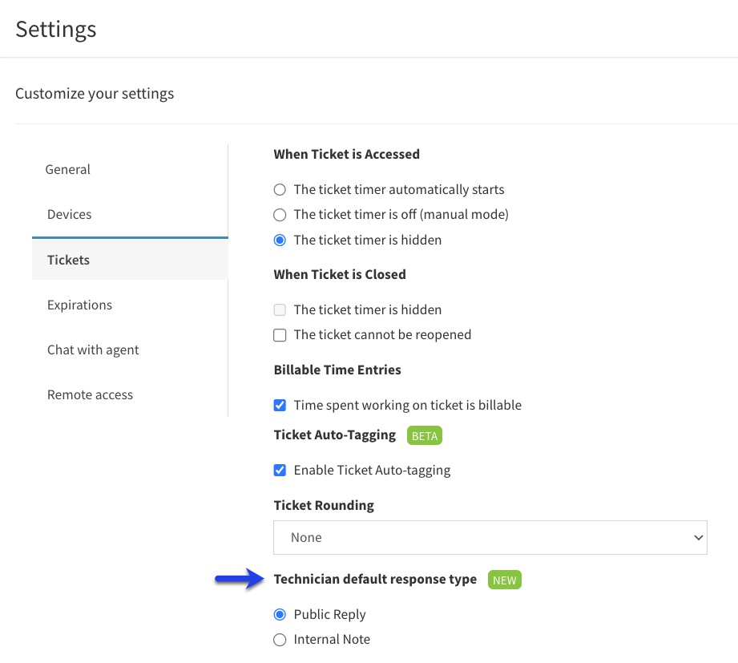This screenshot has height=663, width=738.
Task: Choose Internal Note as default response type
Action: coord(280,640)
